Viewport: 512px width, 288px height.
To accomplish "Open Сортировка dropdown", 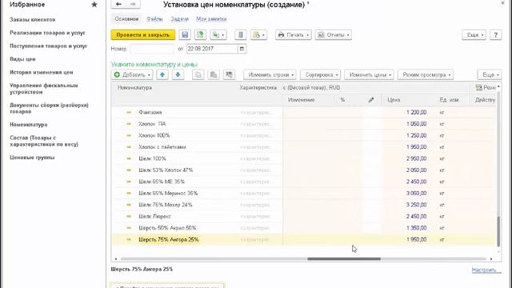I will pos(320,74).
